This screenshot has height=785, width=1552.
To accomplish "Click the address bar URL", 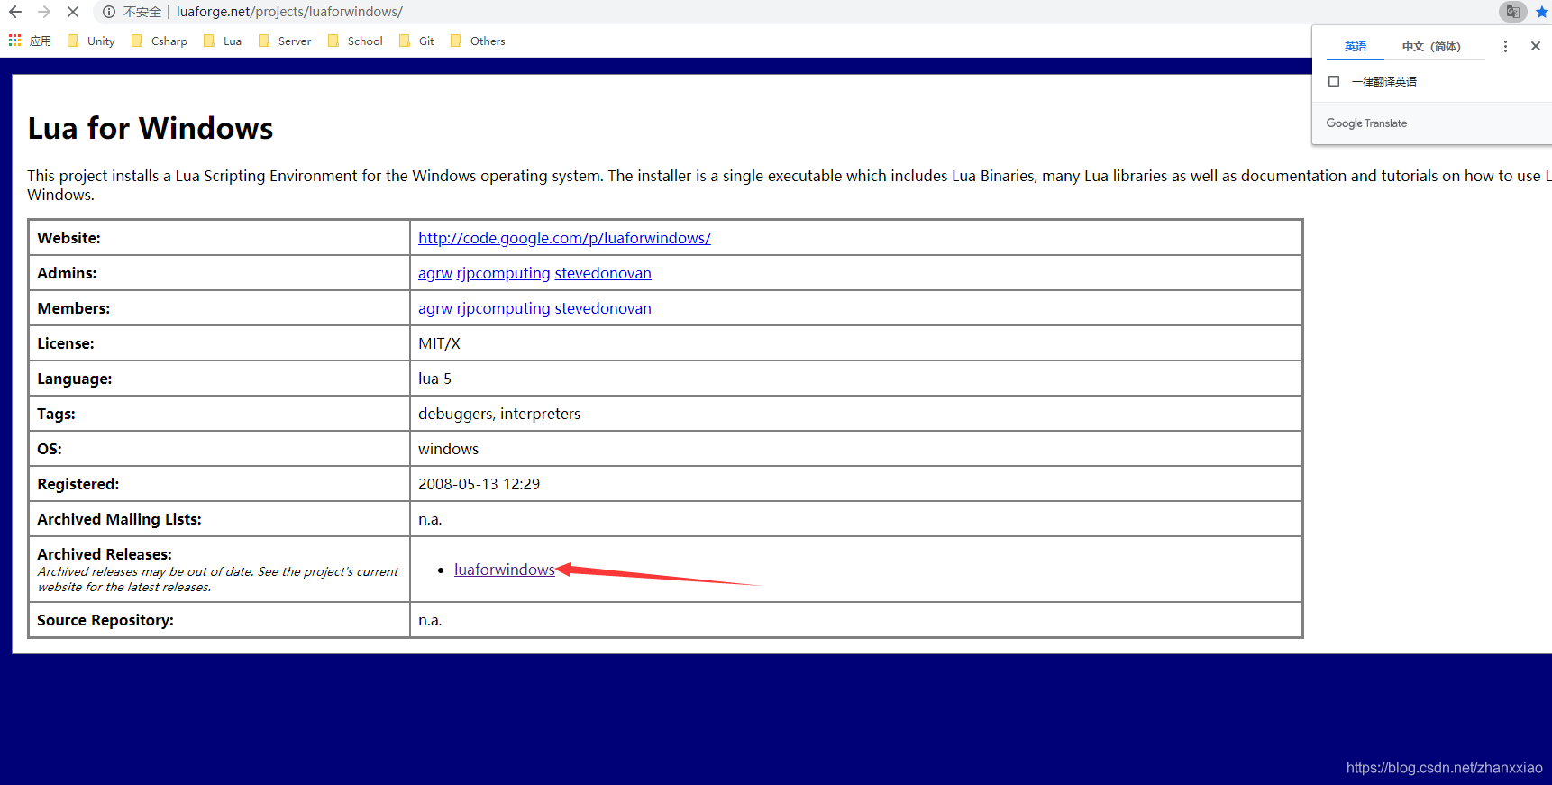I will coord(289,12).
